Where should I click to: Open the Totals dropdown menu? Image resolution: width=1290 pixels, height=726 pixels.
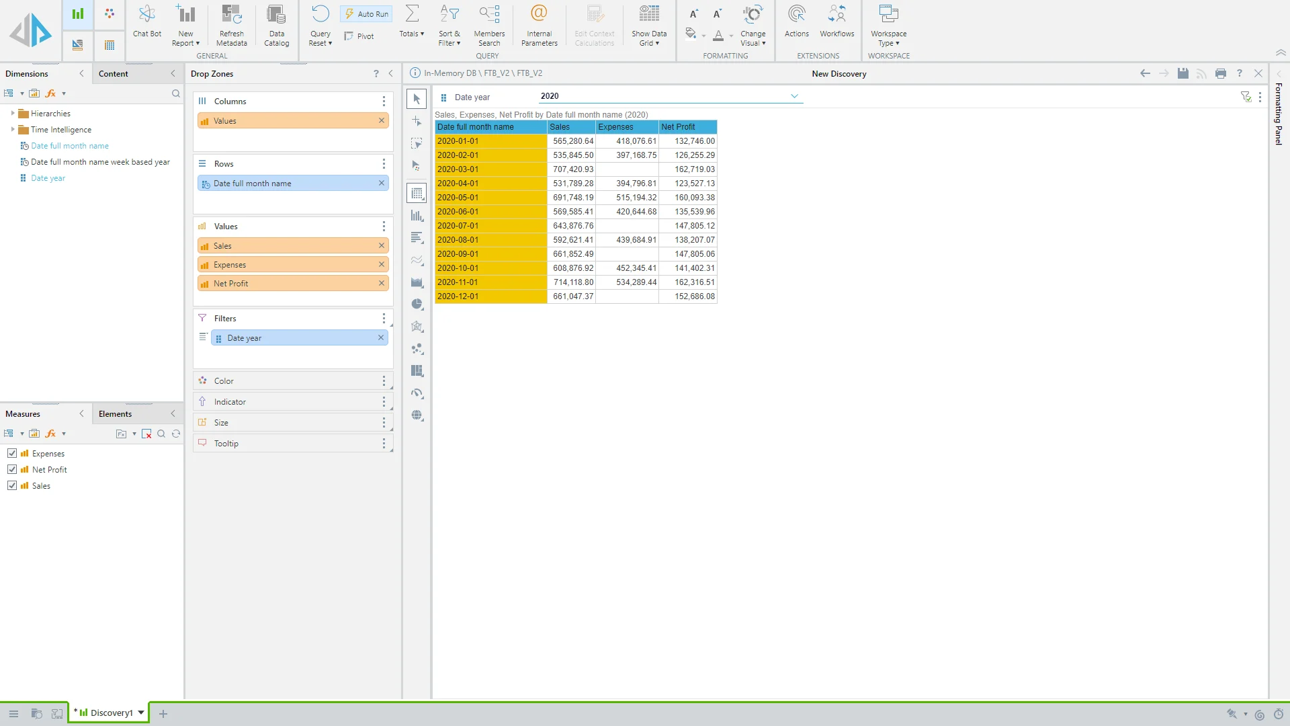411,34
